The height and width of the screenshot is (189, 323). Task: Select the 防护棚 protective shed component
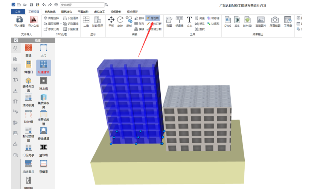tap(29, 117)
